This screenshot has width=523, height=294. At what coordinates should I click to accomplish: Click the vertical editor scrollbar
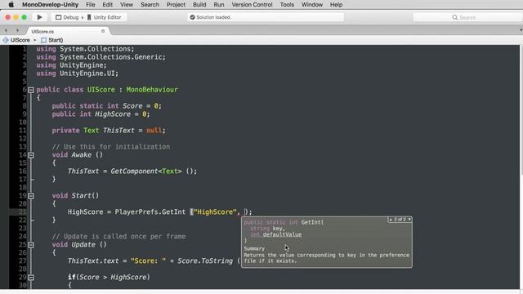pos(521,167)
